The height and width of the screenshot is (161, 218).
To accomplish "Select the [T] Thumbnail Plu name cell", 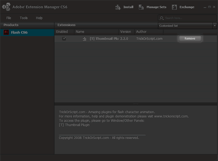I will pyautogui.click(x=104, y=39).
